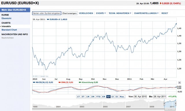Image resolution: width=185 pixels, height=111 pixels.
Task: Open the CHARTEINSTELLUNGEN dropdown
Action: point(146,13)
